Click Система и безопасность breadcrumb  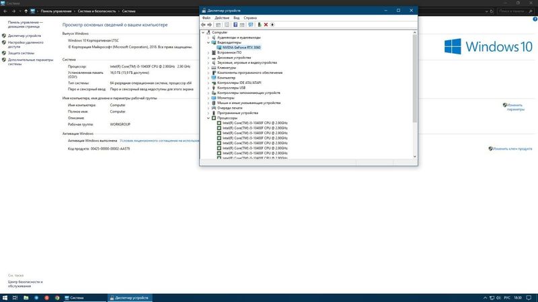[97, 11]
